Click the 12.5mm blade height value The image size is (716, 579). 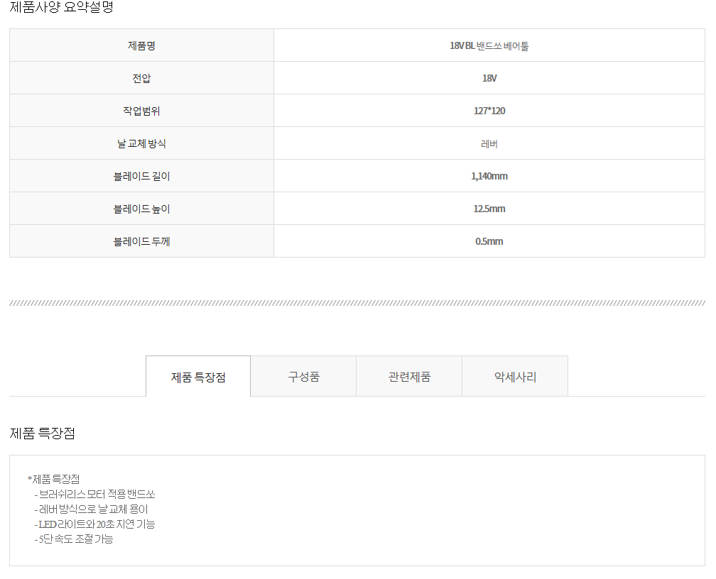point(489,209)
